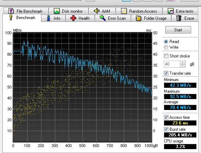
Task: Disable the Burst rate checkbox
Action: (166, 129)
